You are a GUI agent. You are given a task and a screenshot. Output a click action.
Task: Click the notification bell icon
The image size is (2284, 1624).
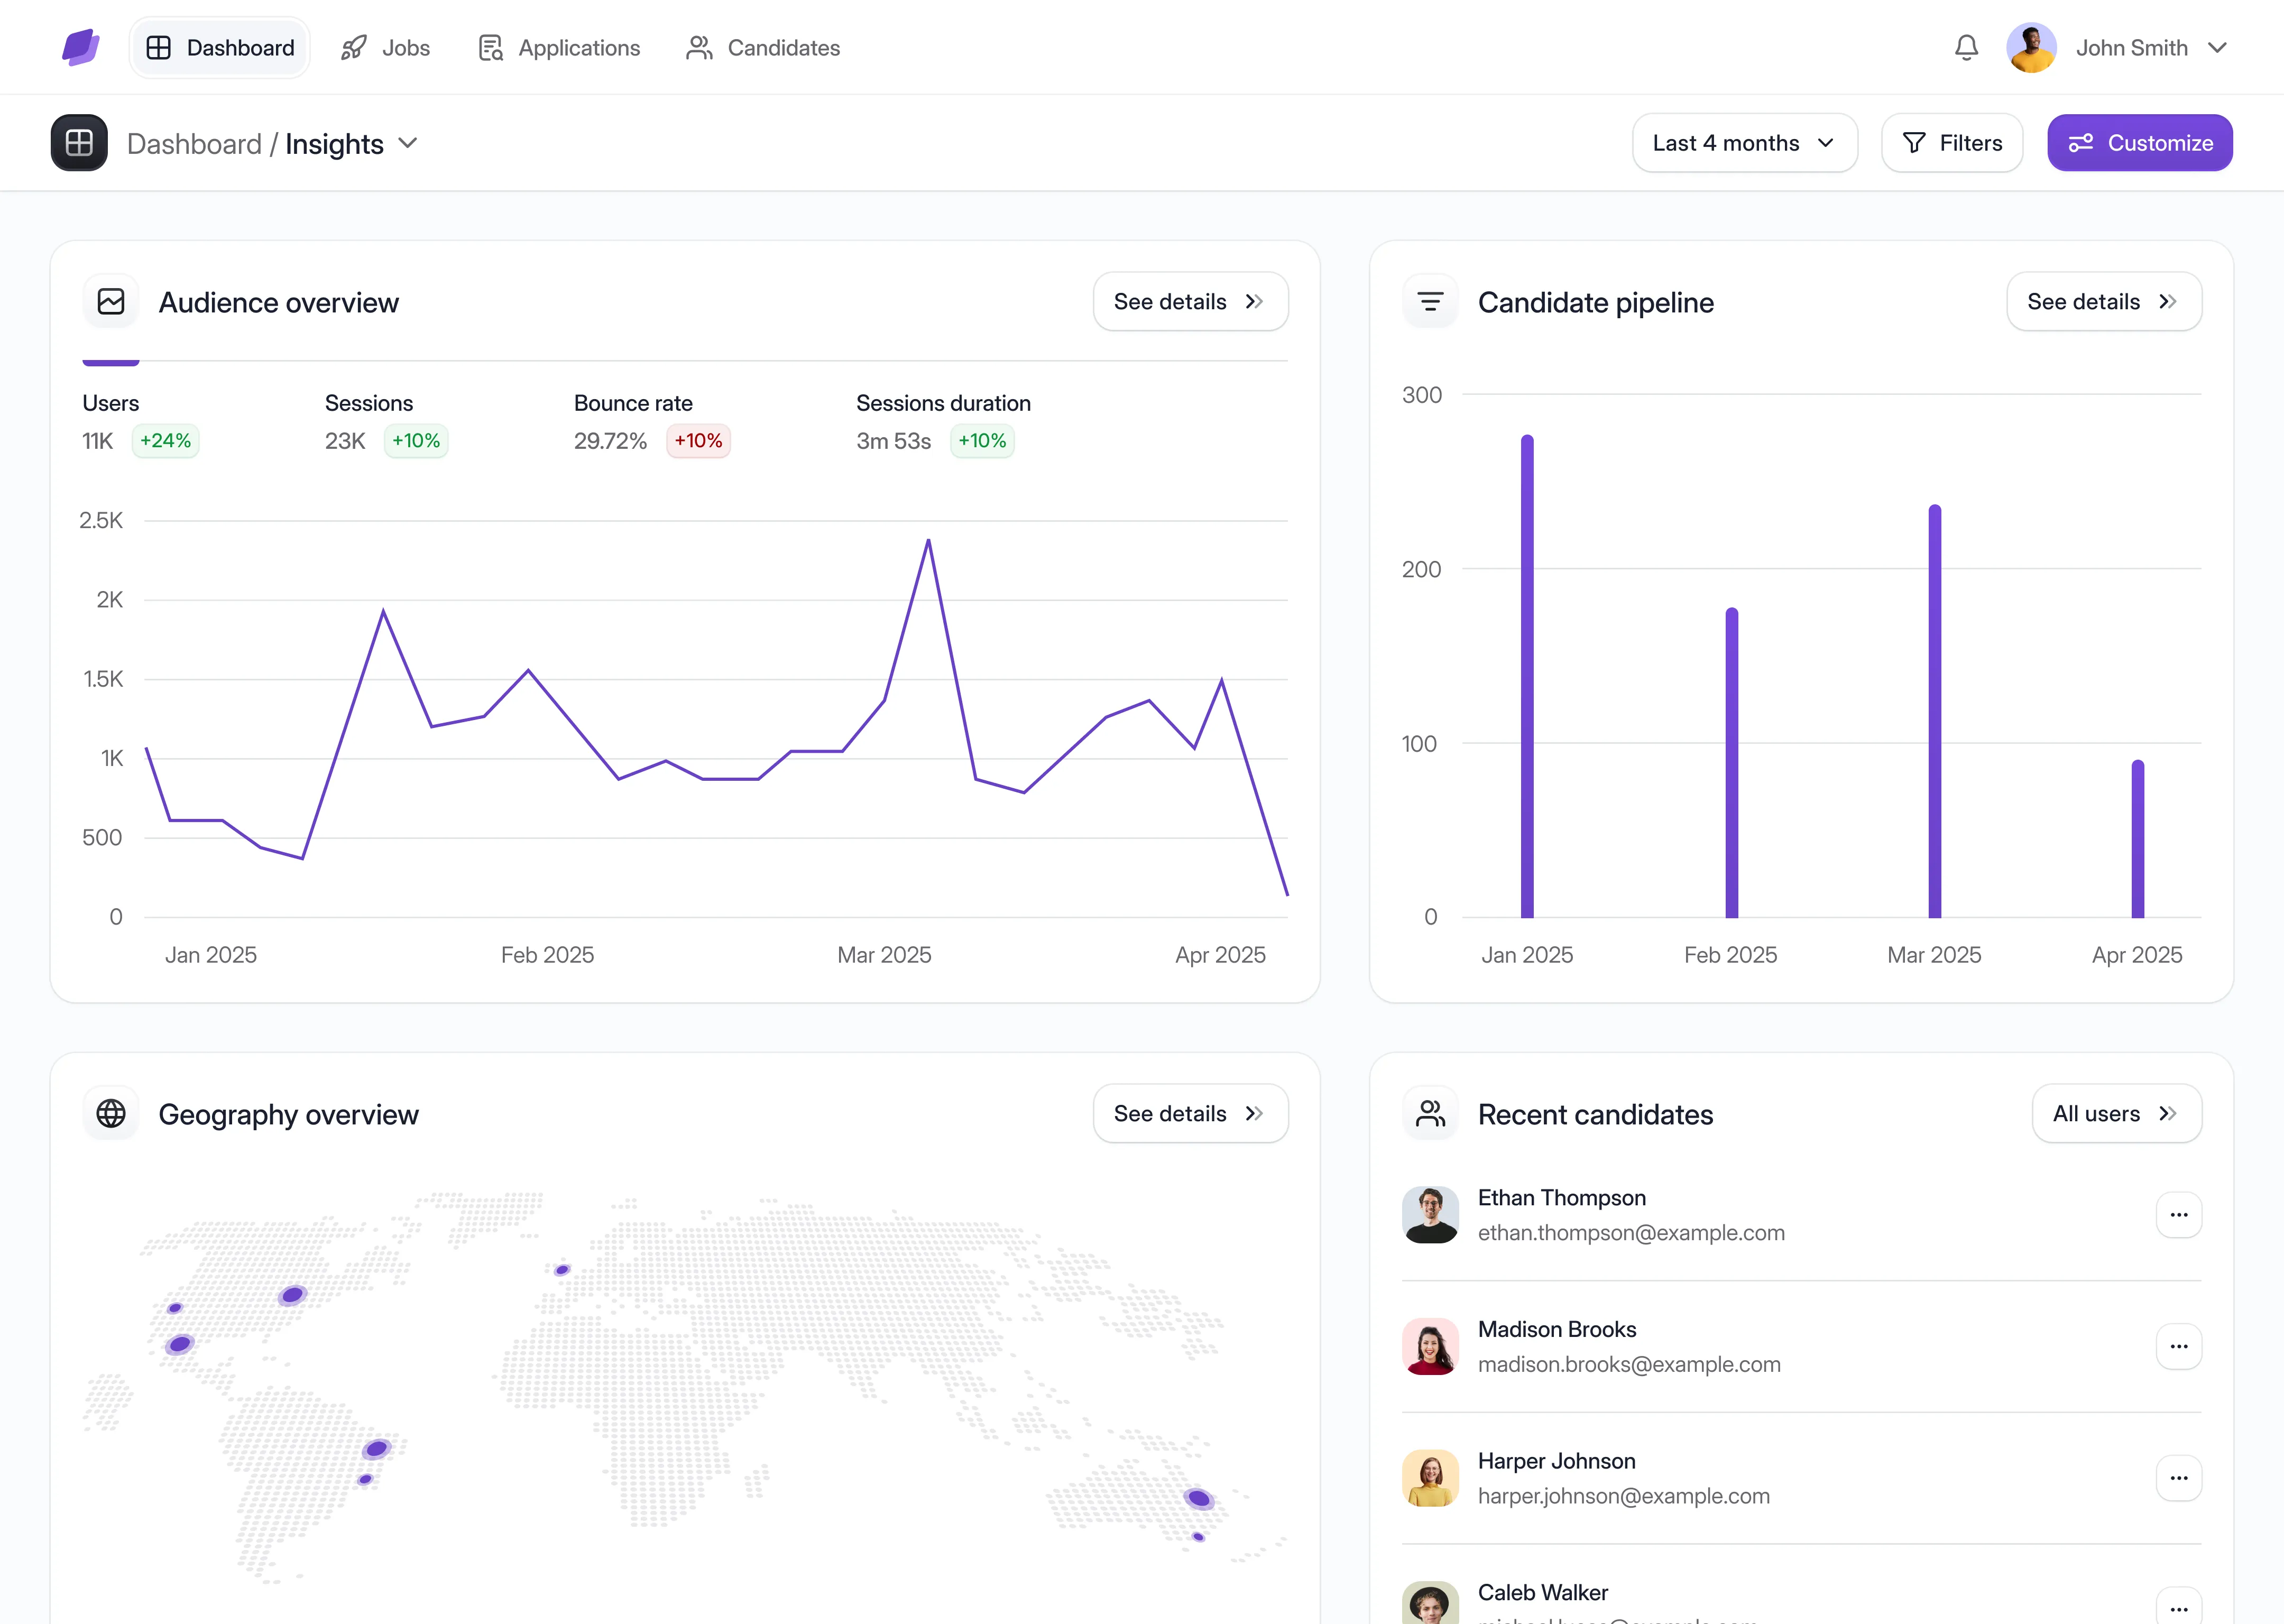point(1966,48)
